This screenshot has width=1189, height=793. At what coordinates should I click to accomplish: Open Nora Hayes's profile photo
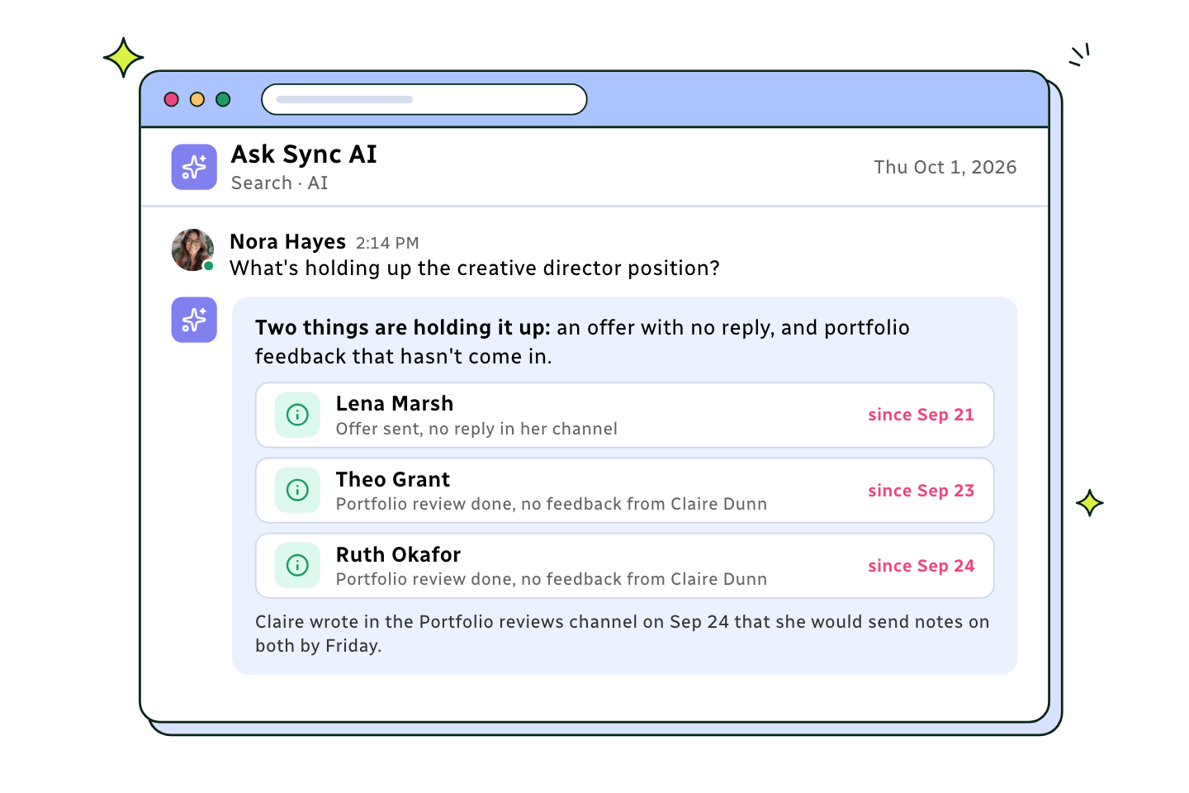(x=192, y=249)
